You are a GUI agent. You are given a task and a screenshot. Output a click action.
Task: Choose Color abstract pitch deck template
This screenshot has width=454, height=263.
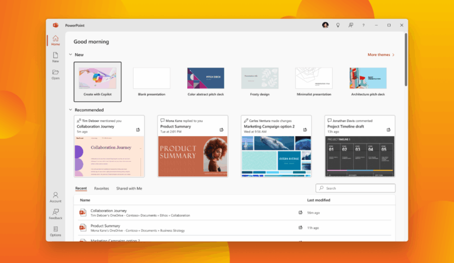206,82
